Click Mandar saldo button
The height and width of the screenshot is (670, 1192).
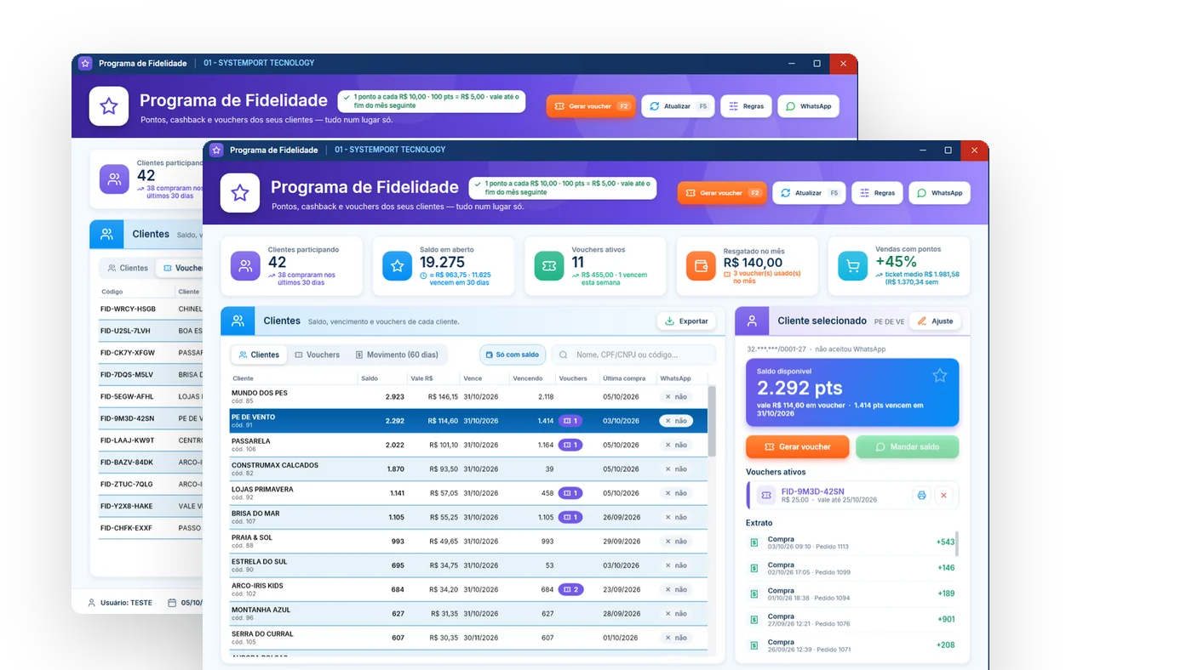908,446
